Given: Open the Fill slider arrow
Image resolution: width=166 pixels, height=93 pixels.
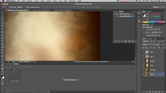Looking at the screenshot, I should pos(165,48).
